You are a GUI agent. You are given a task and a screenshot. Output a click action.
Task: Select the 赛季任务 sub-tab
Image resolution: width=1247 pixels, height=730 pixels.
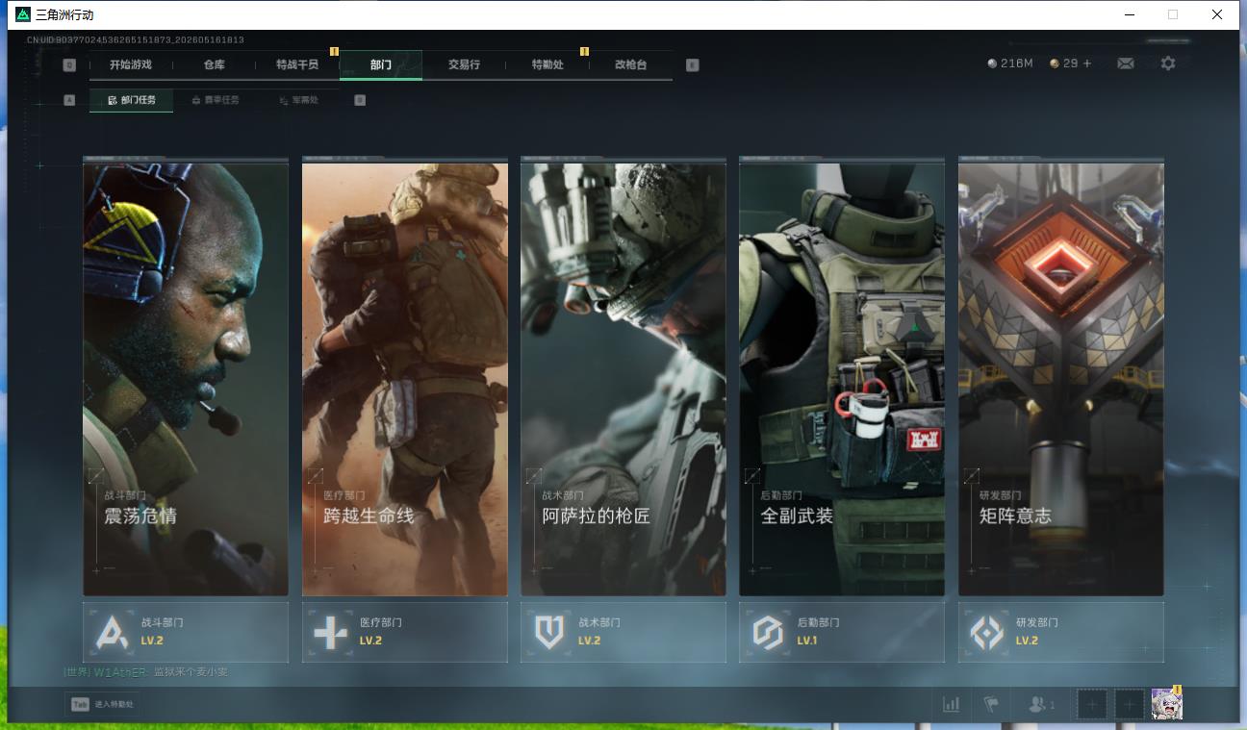pyautogui.click(x=216, y=100)
